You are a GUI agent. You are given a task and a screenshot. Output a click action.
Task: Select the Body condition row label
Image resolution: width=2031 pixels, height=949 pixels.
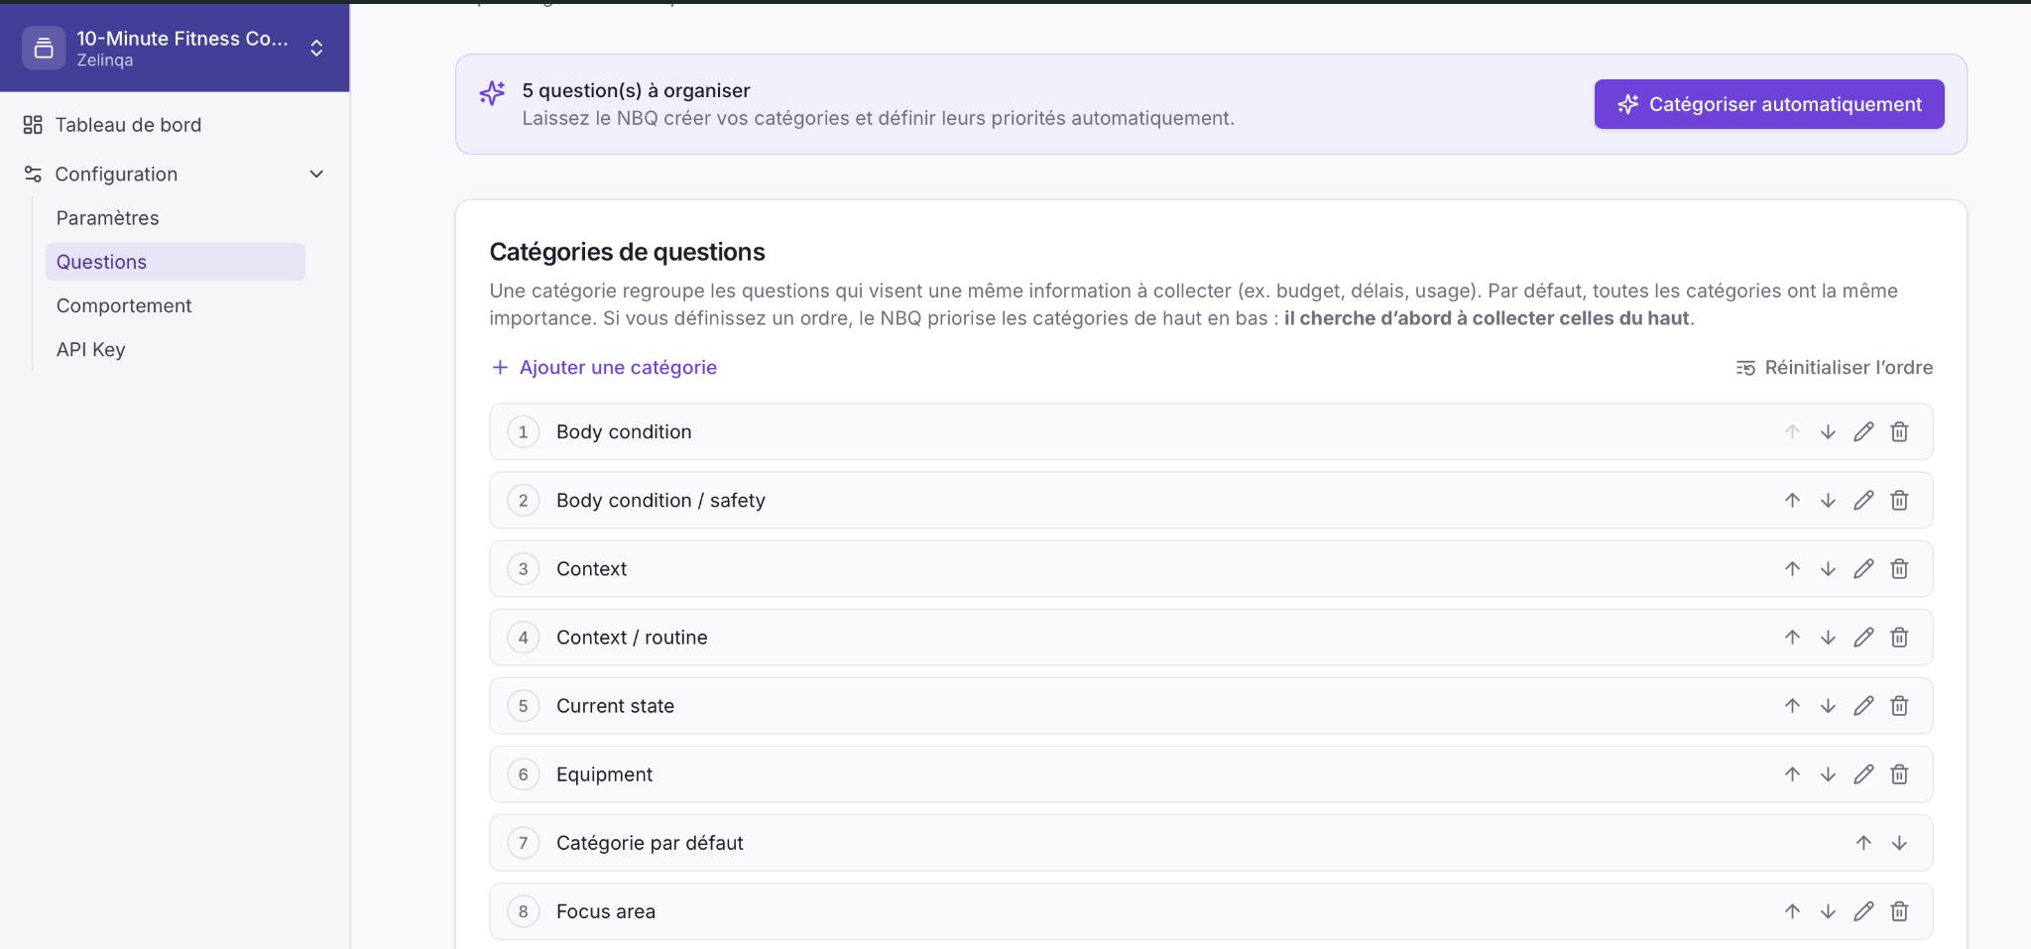click(x=624, y=431)
